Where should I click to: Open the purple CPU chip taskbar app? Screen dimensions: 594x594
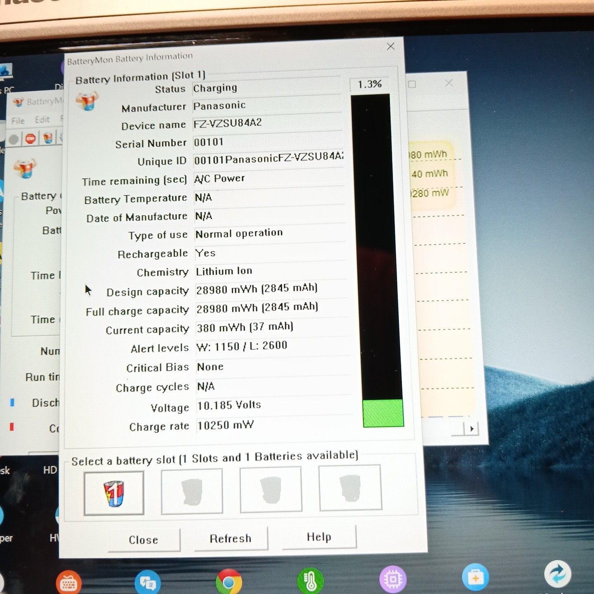pos(393,579)
